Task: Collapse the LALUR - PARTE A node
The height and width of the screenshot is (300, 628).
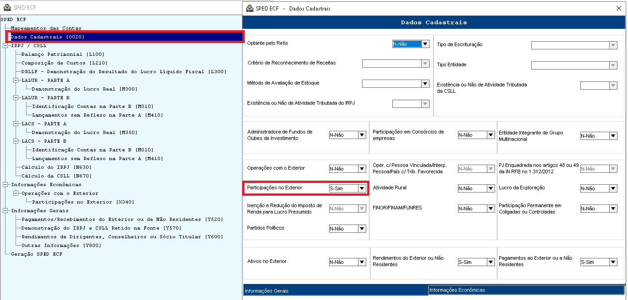Action: click(16, 80)
